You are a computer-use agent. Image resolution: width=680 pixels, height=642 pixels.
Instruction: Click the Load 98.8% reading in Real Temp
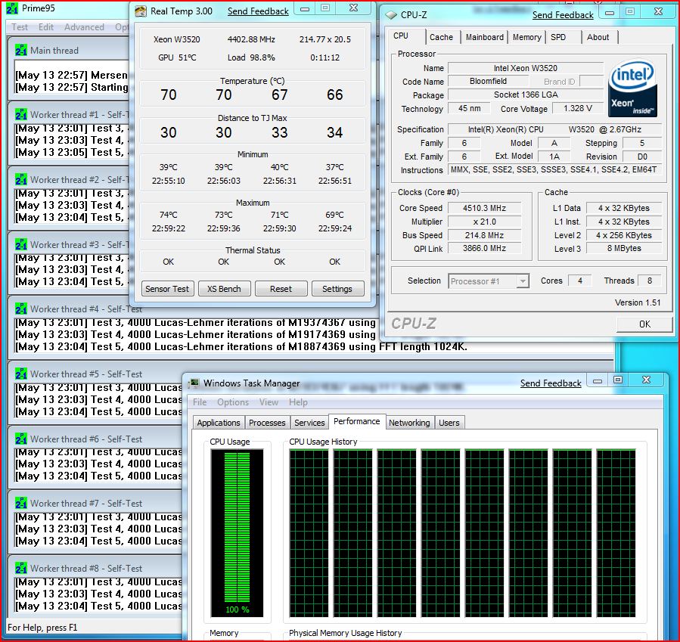(252, 57)
